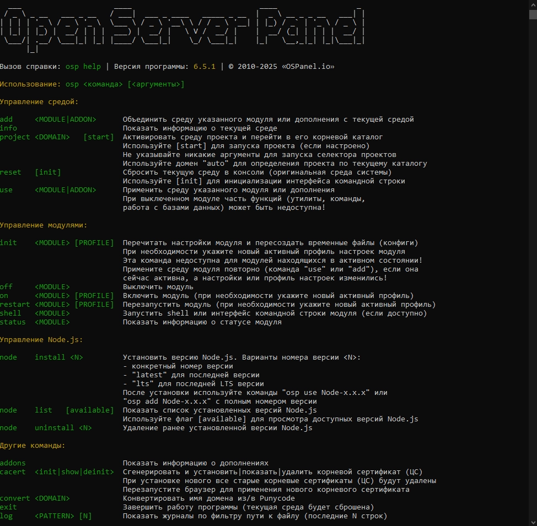The height and width of the screenshot is (526, 537).
Task: Click the scrollbar thumb at top right
Action: click(533, 14)
